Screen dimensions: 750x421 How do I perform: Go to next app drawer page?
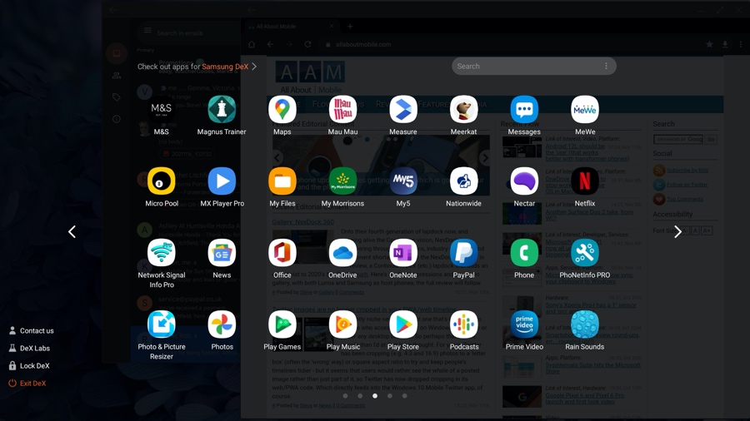click(677, 232)
